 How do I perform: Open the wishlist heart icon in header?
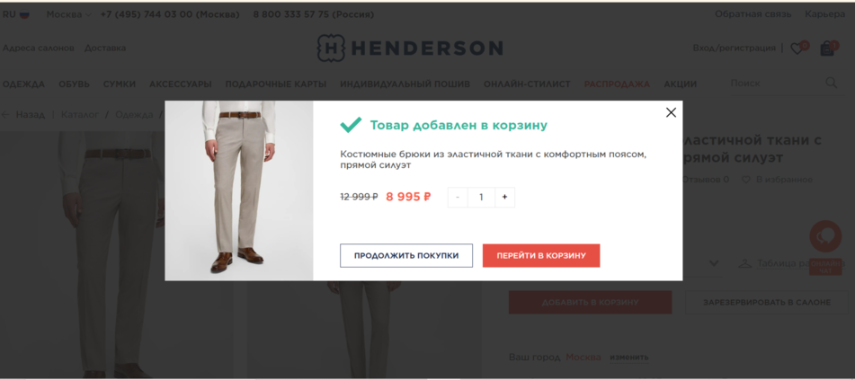point(797,49)
